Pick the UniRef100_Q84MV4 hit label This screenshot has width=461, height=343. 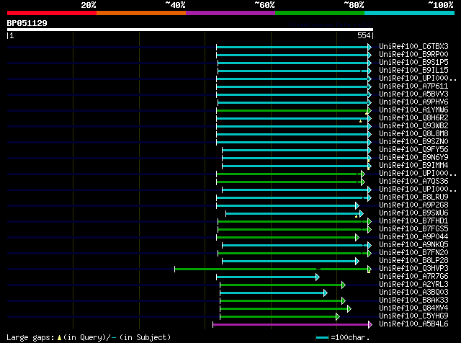click(413, 308)
